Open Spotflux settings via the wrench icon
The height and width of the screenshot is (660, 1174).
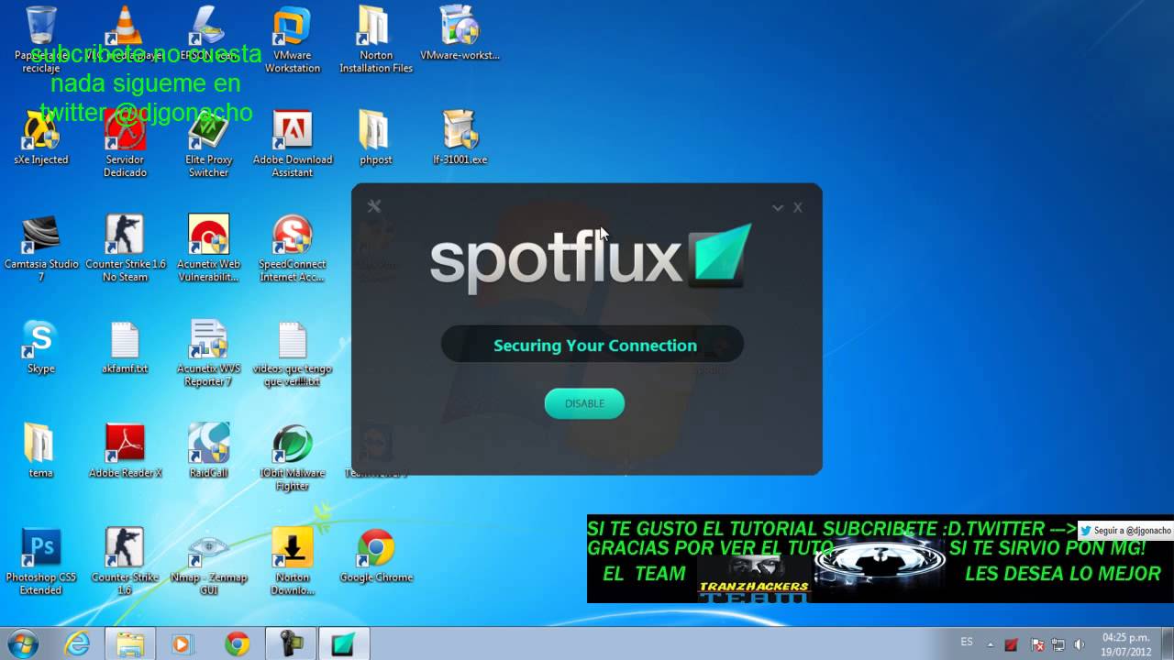pyautogui.click(x=374, y=206)
